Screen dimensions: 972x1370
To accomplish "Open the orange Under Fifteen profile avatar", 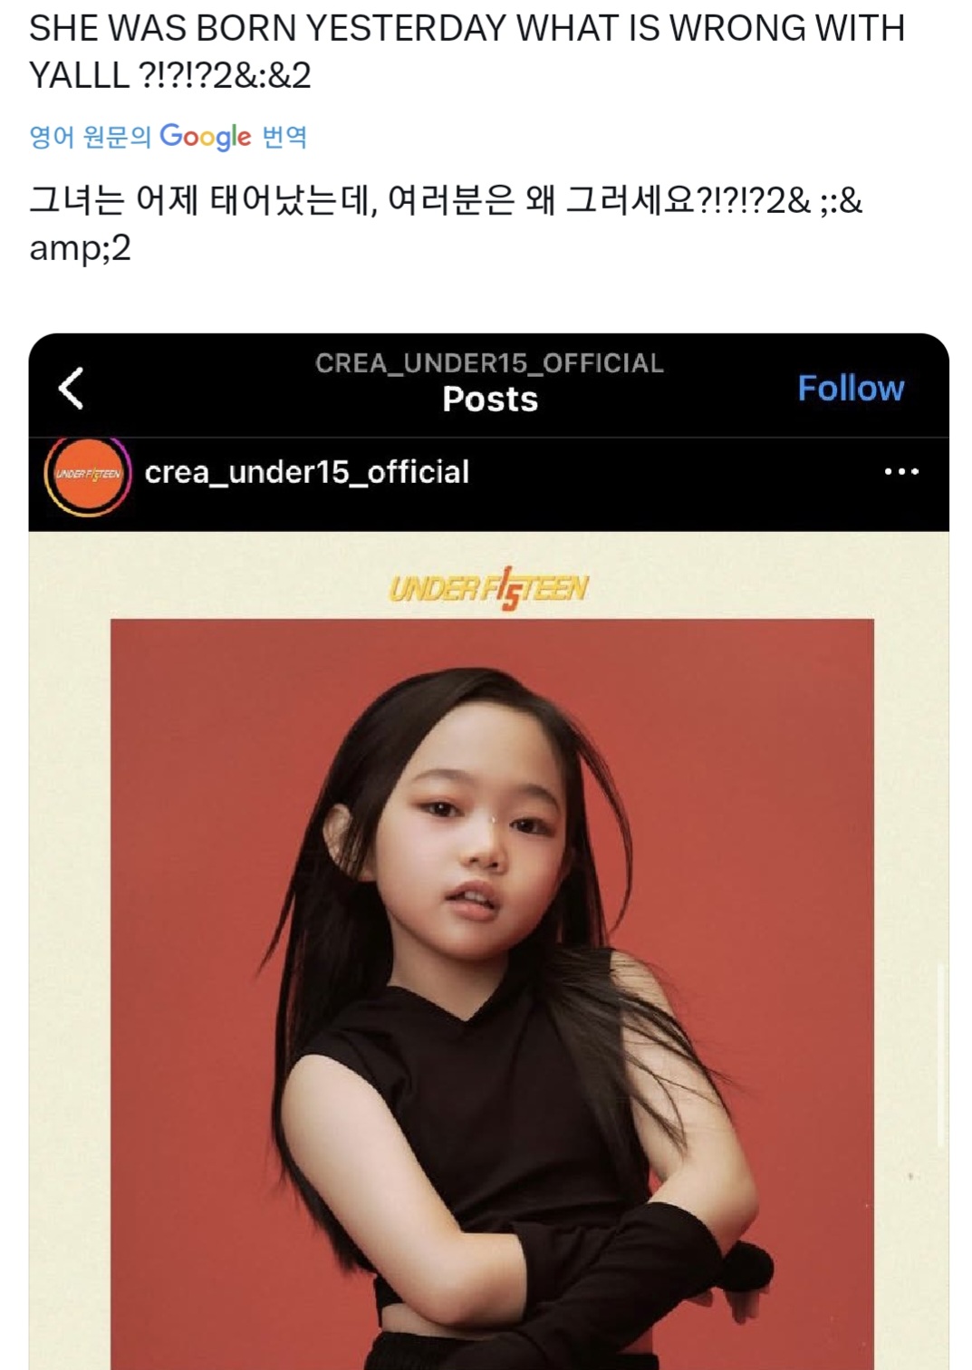I will [87, 473].
